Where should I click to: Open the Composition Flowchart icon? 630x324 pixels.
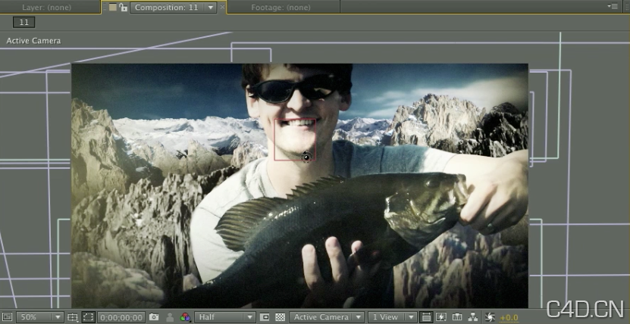tap(473, 317)
